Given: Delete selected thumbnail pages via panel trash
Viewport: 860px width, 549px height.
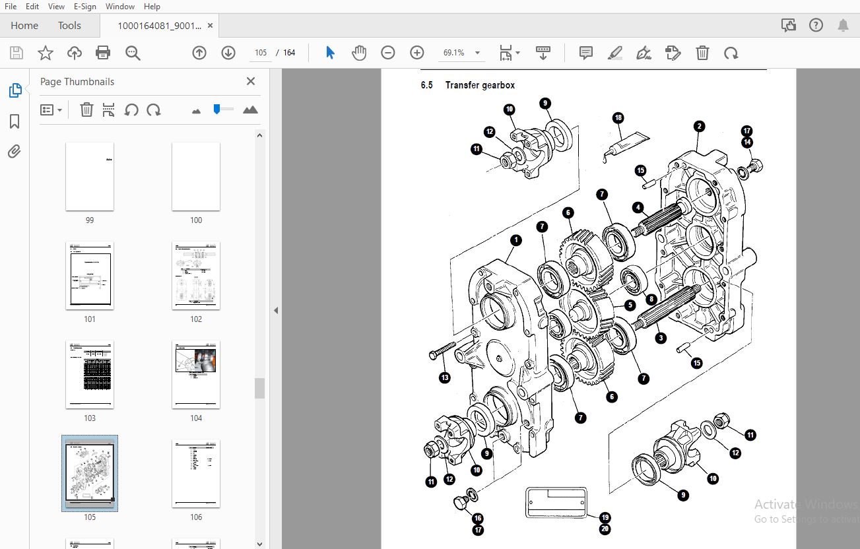Looking at the screenshot, I should pyautogui.click(x=86, y=110).
